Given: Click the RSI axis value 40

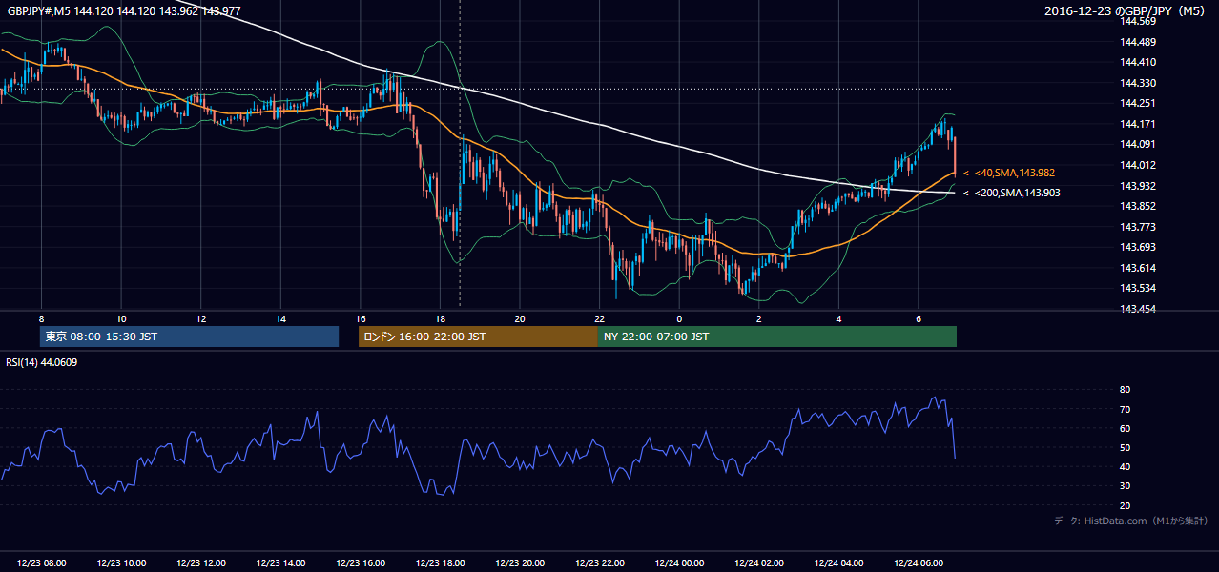Looking at the screenshot, I should (x=1125, y=466).
